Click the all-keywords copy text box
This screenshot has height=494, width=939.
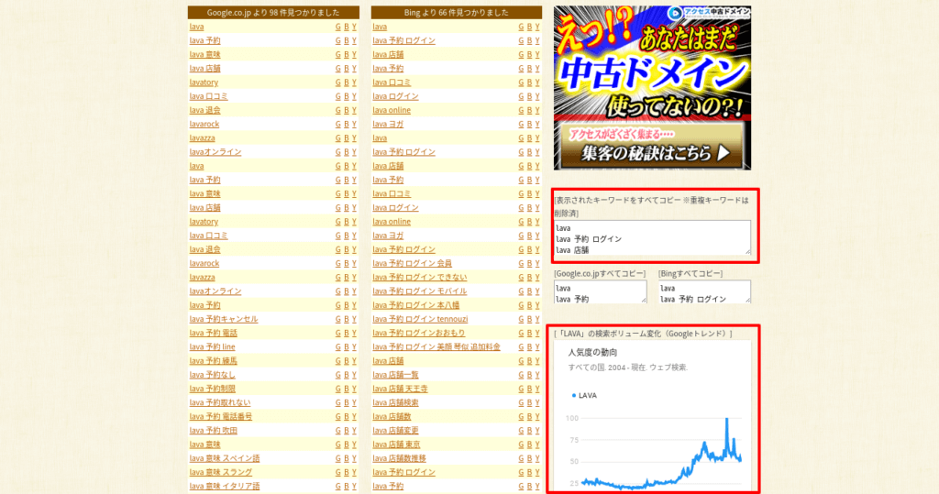(652, 237)
